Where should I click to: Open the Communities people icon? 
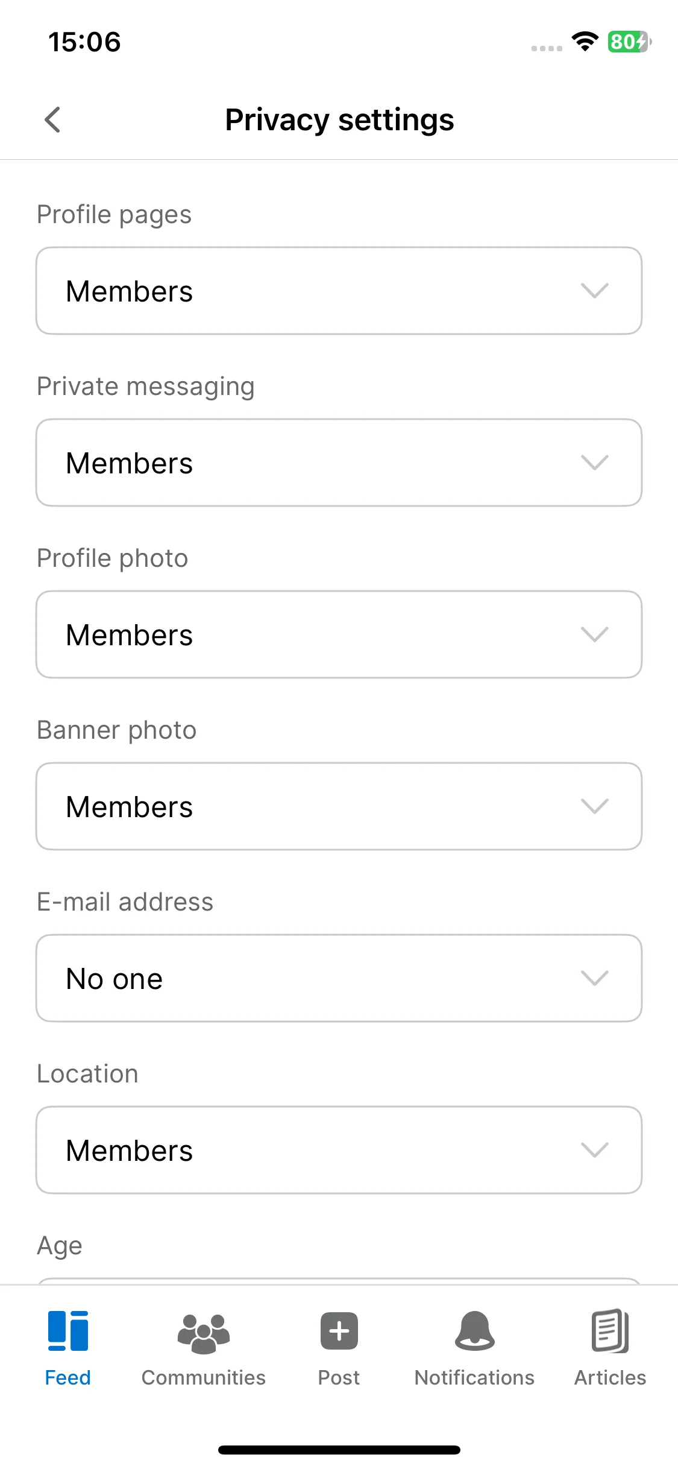click(204, 1333)
